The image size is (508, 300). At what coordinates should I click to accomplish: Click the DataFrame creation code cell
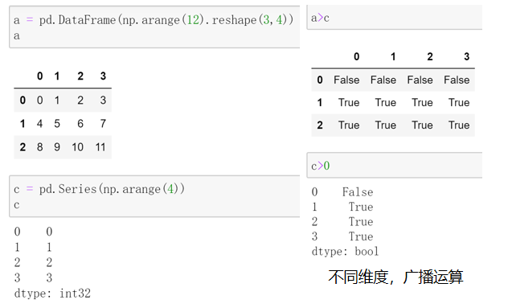tap(154, 27)
